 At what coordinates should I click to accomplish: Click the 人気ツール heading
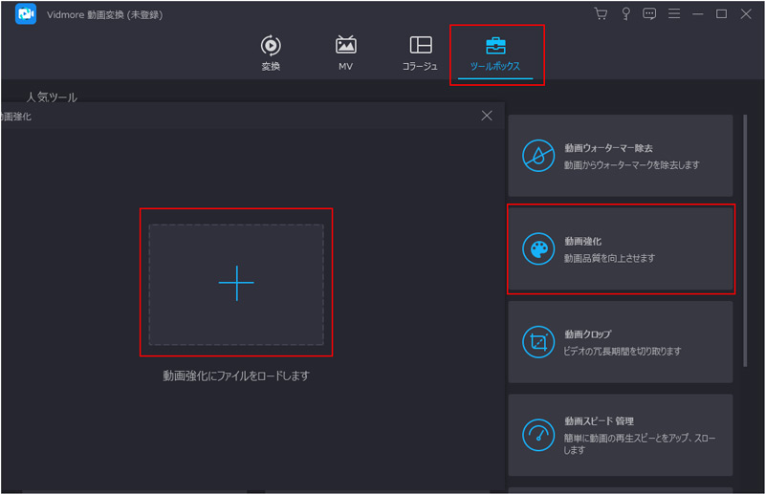tap(52, 97)
